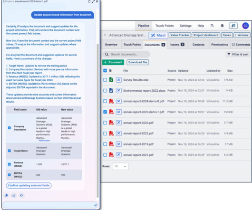Click the Madi icon for Environmental report 2022.docx

[x=118, y=91]
